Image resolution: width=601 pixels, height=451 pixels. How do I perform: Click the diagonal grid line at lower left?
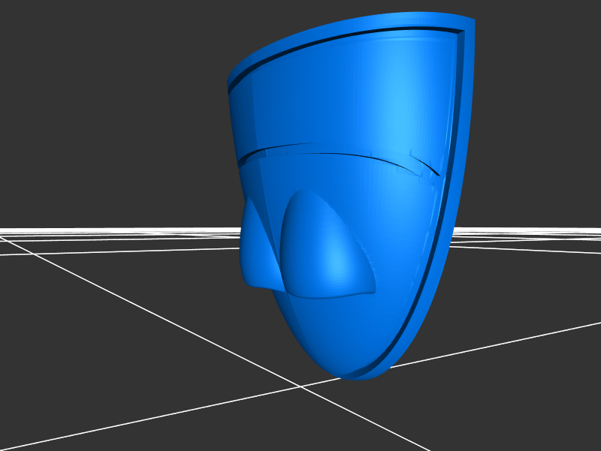pyautogui.click(x=113, y=428)
